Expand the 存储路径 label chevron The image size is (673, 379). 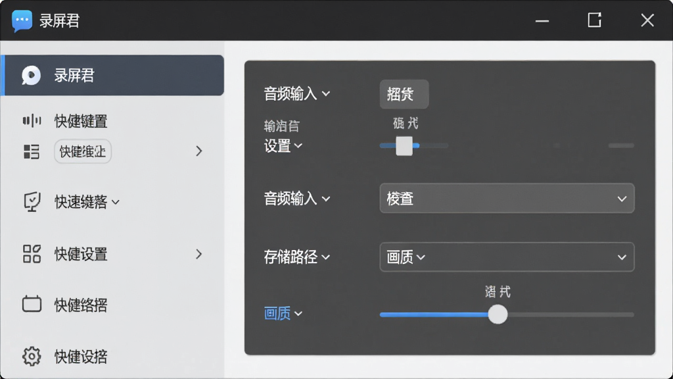point(326,257)
